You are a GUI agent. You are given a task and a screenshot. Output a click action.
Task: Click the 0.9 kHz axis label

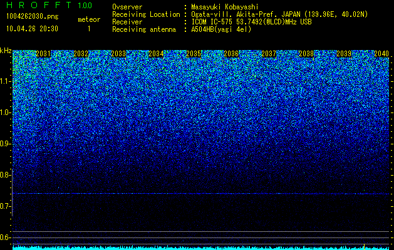click(6, 144)
